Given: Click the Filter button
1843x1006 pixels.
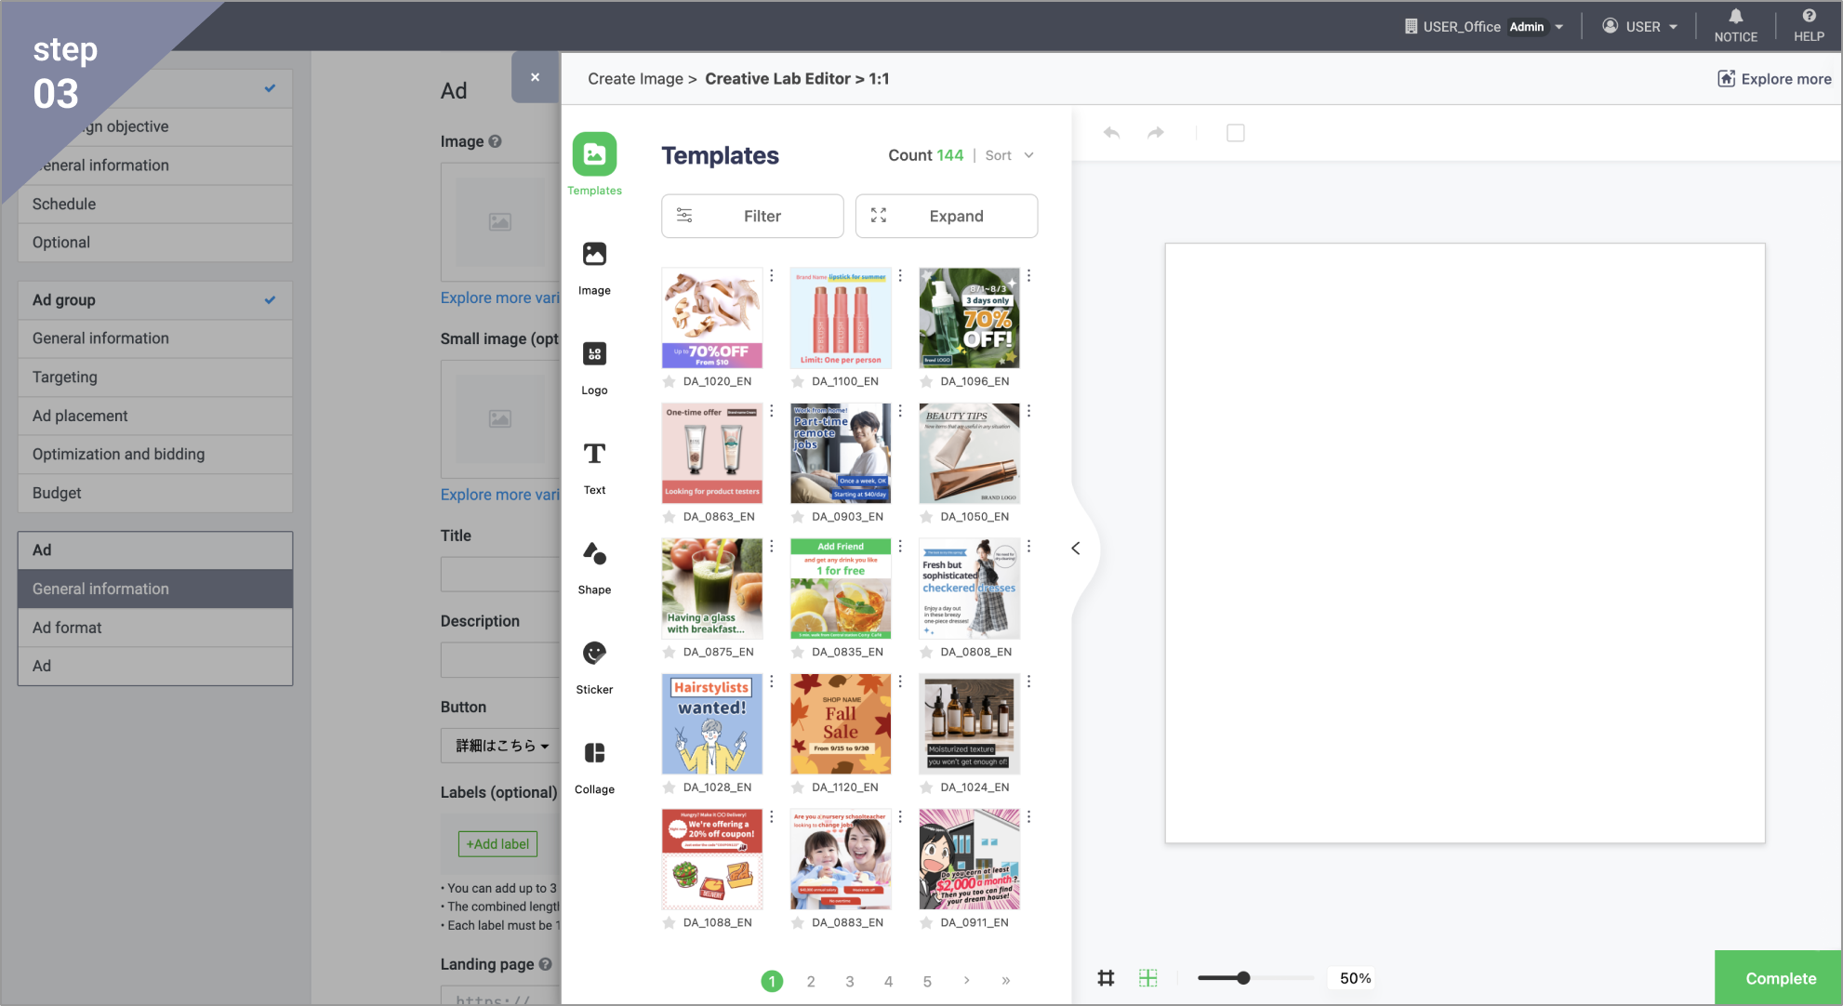Looking at the screenshot, I should (x=752, y=216).
